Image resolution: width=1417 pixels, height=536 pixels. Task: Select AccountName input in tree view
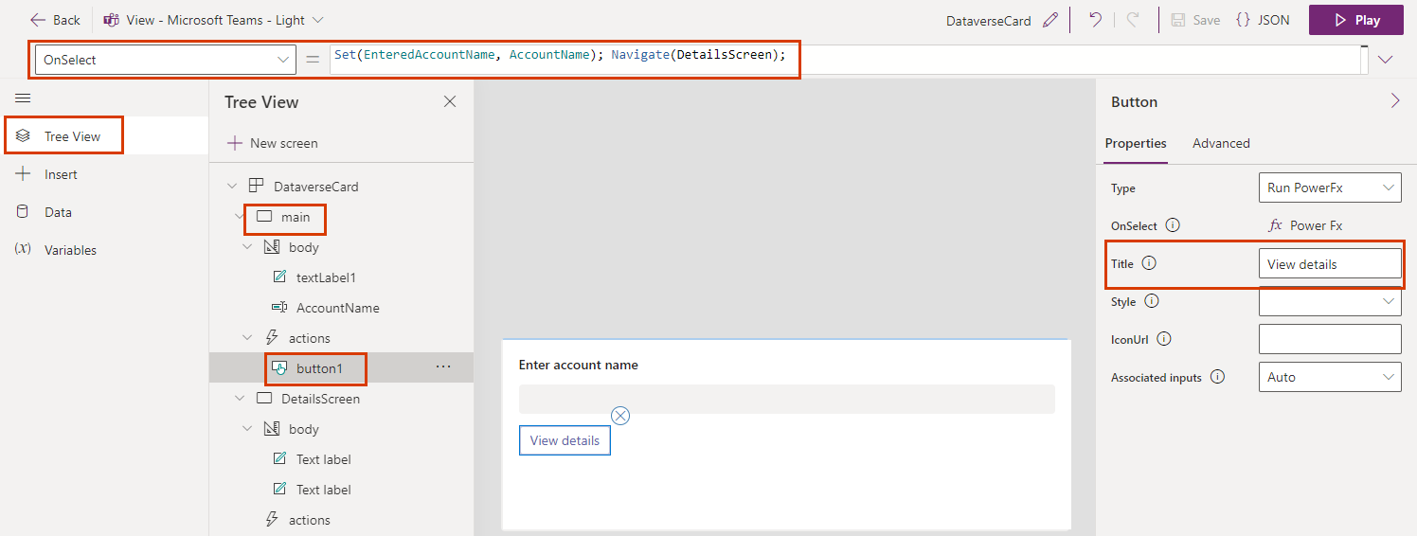click(337, 308)
